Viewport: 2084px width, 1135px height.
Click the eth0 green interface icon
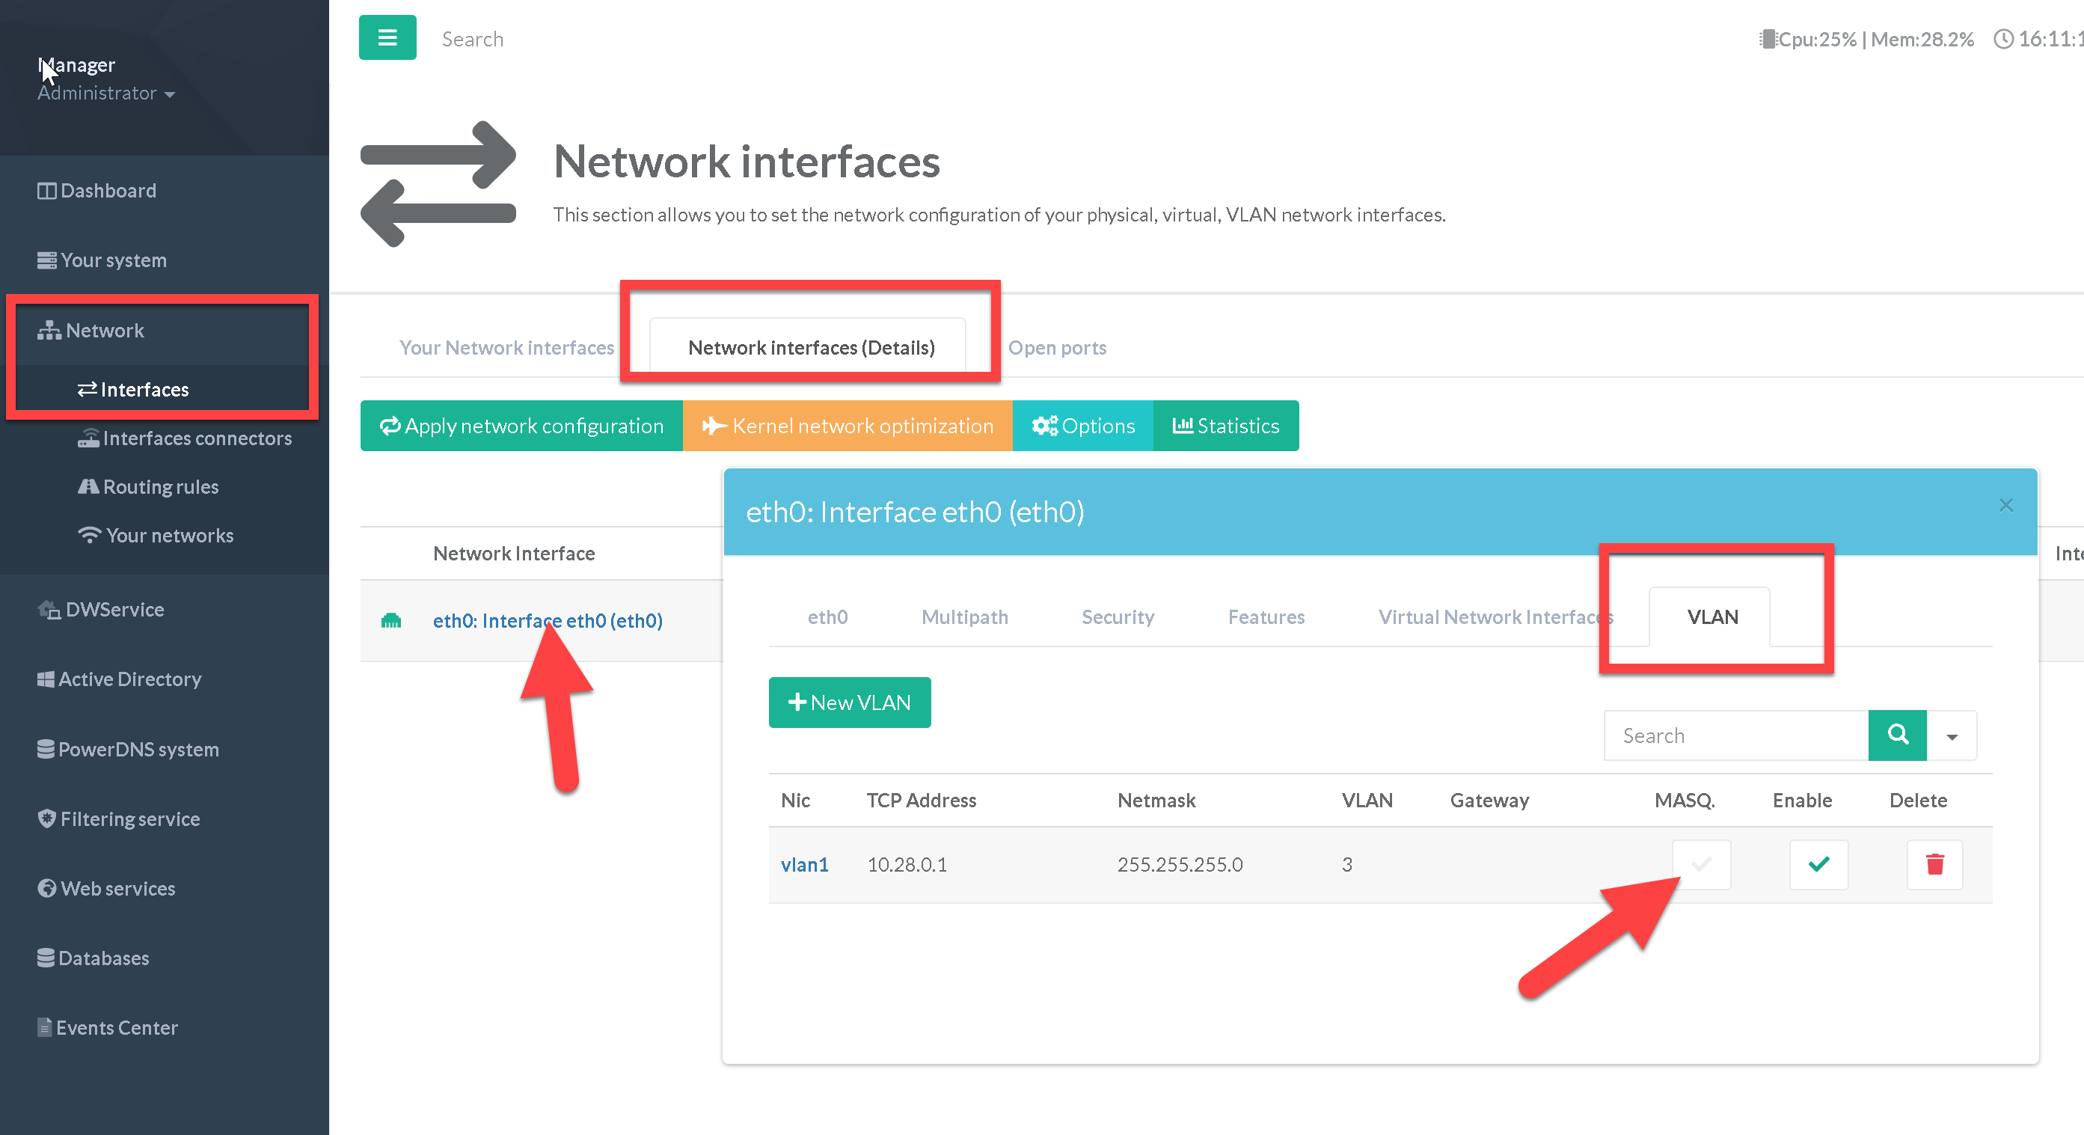[390, 620]
